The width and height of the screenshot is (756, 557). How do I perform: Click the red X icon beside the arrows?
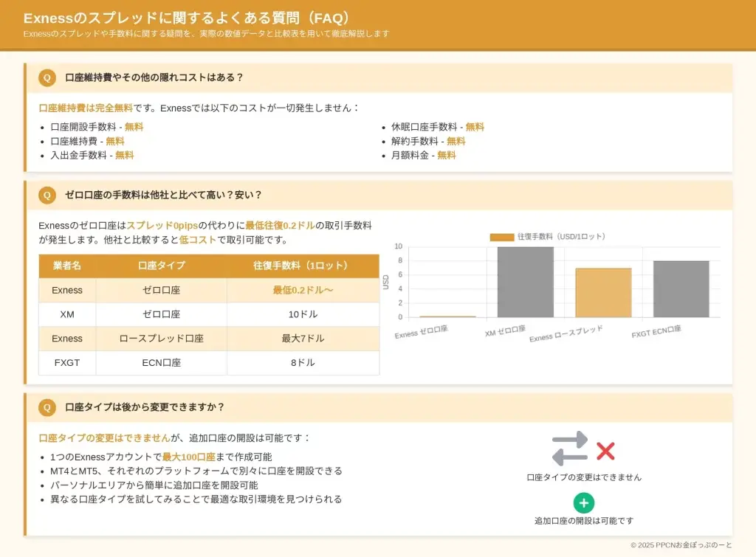coord(605,452)
